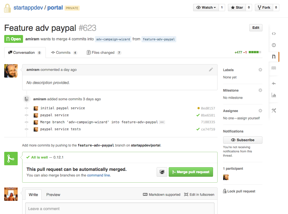Open commit hash 7188335
The image size is (288, 214).
(208, 122)
